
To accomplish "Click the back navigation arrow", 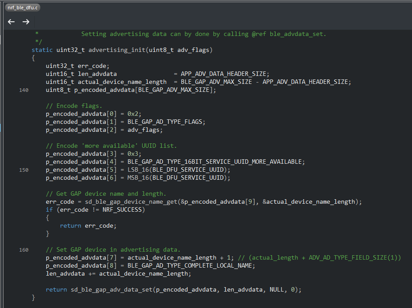I will tap(11, 22).
